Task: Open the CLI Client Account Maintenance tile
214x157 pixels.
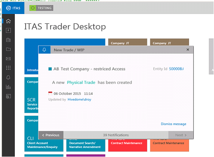Action: [x=44, y=145]
